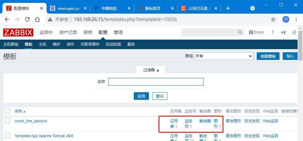The image size is (303, 141).
Task: Open the 监测中 main menu
Action: (x=46, y=32)
